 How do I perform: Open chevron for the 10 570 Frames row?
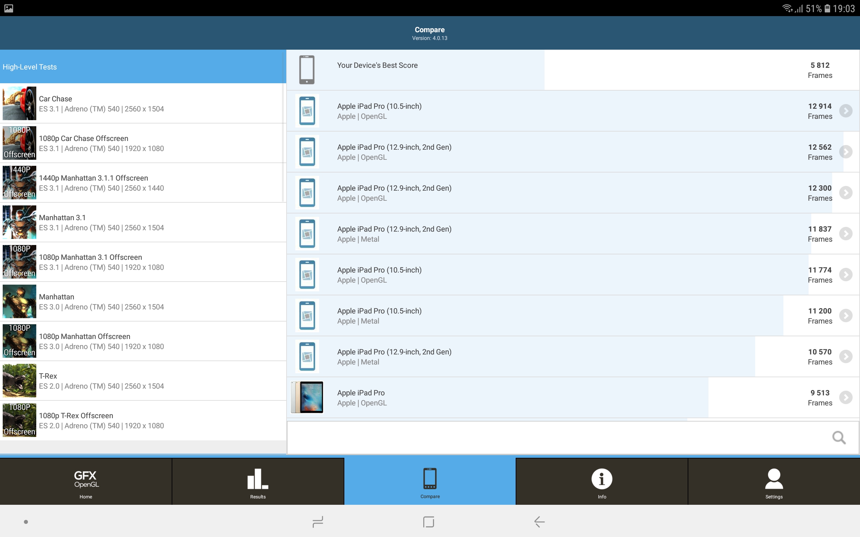(846, 356)
